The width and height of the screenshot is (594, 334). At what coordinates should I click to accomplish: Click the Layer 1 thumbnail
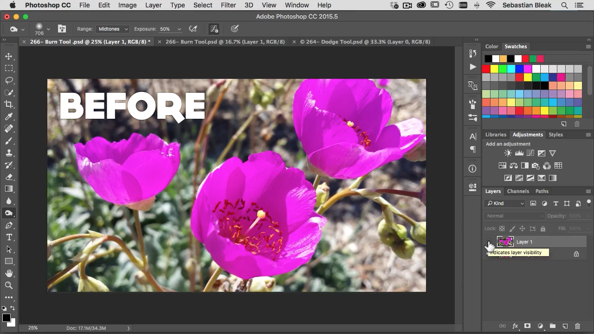505,242
